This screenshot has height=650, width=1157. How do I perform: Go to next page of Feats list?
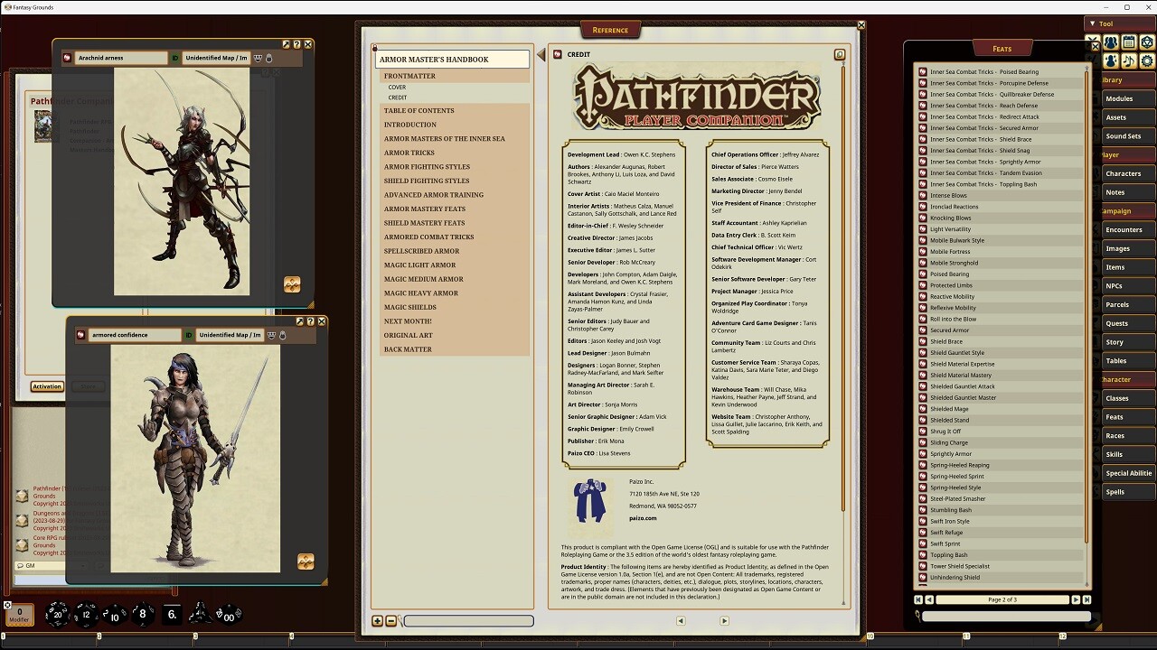click(x=1076, y=599)
